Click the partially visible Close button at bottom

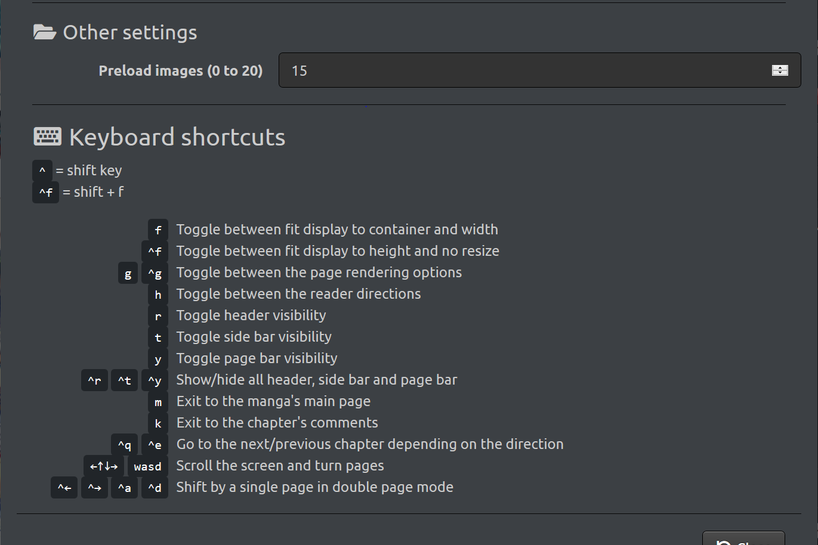(x=743, y=539)
